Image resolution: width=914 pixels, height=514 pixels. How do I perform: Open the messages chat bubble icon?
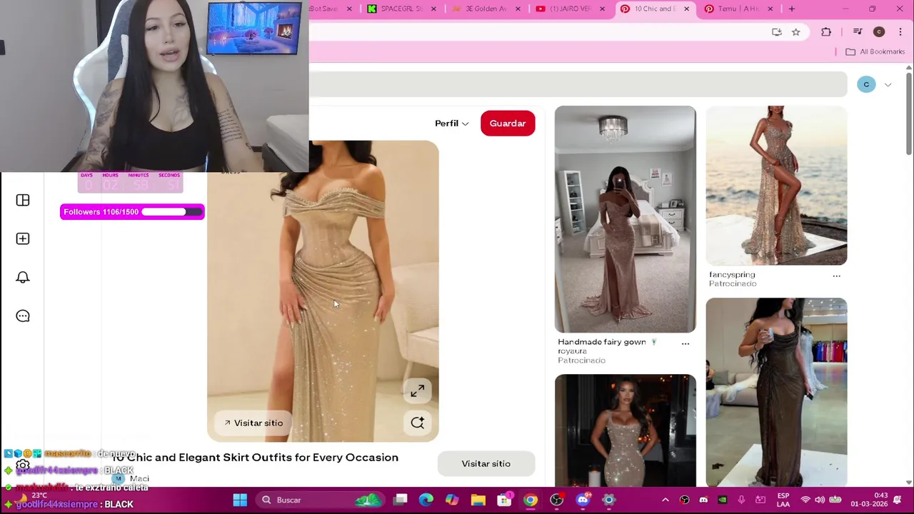pos(23,316)
